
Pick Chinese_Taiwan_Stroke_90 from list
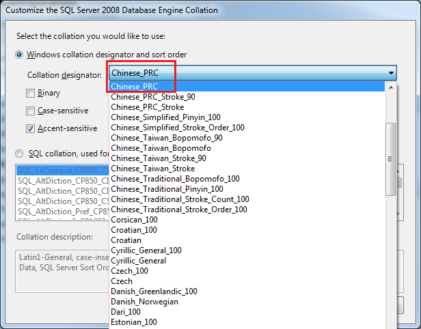click(247, 158)
